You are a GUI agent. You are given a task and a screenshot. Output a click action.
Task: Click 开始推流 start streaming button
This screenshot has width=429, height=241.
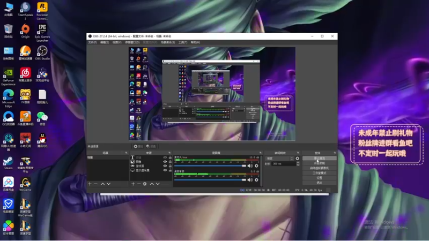point(320,158)
